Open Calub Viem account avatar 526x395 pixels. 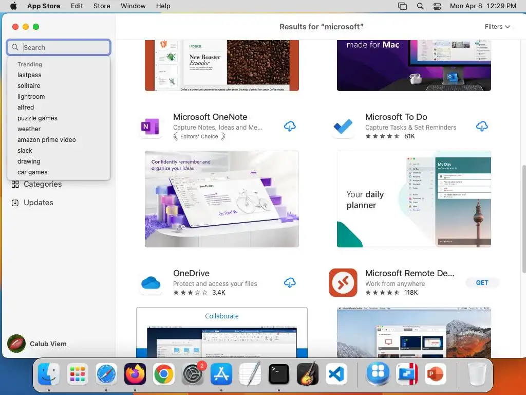pyautogui.click(x=16, y=344)
